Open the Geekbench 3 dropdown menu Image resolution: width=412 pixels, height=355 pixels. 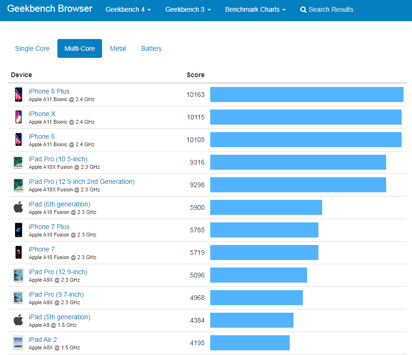[x=188, y=10]
